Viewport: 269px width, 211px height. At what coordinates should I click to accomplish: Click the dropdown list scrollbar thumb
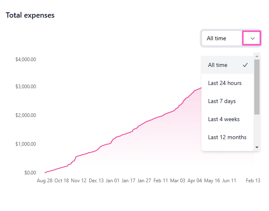[257, 86]
